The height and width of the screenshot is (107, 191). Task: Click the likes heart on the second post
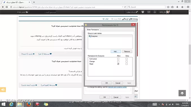[x=56, y=85]
